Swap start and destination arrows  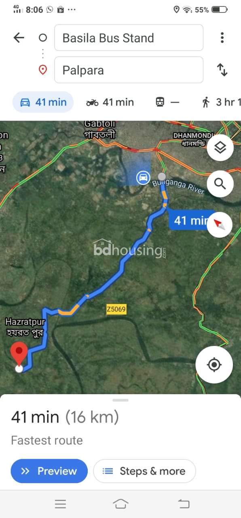tap(222, 70)
